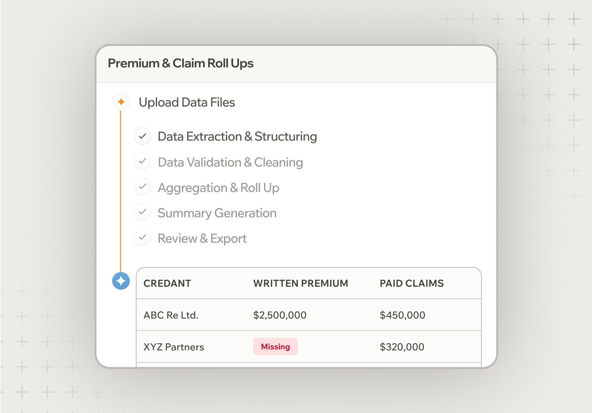The image size is (592, 413).
Task: Sort by the WRITTEN PREMIUM column header
Action: click(300, 283)
